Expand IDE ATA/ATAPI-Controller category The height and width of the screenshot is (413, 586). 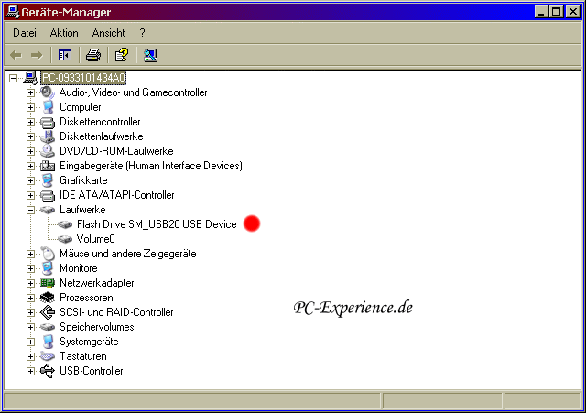click(x=30, y=195)
